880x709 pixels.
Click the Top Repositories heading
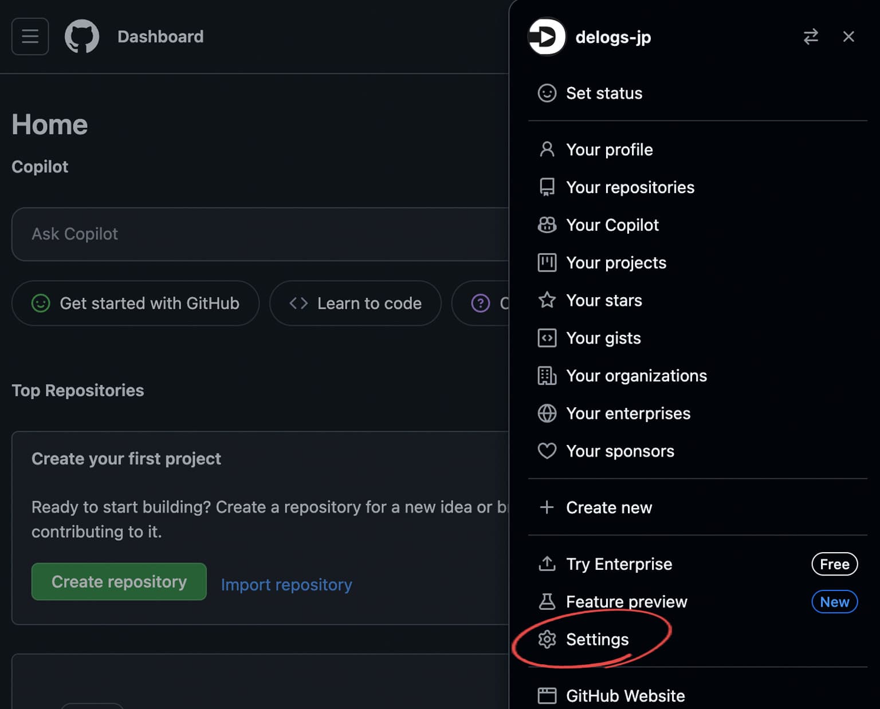[78, 390]
